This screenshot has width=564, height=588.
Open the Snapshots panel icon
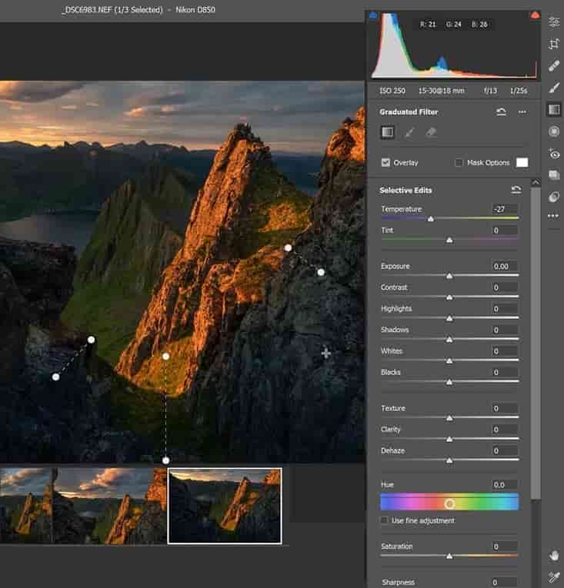click(x=553, y=175)
